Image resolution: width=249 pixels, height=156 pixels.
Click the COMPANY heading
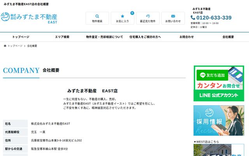point(21,70)
